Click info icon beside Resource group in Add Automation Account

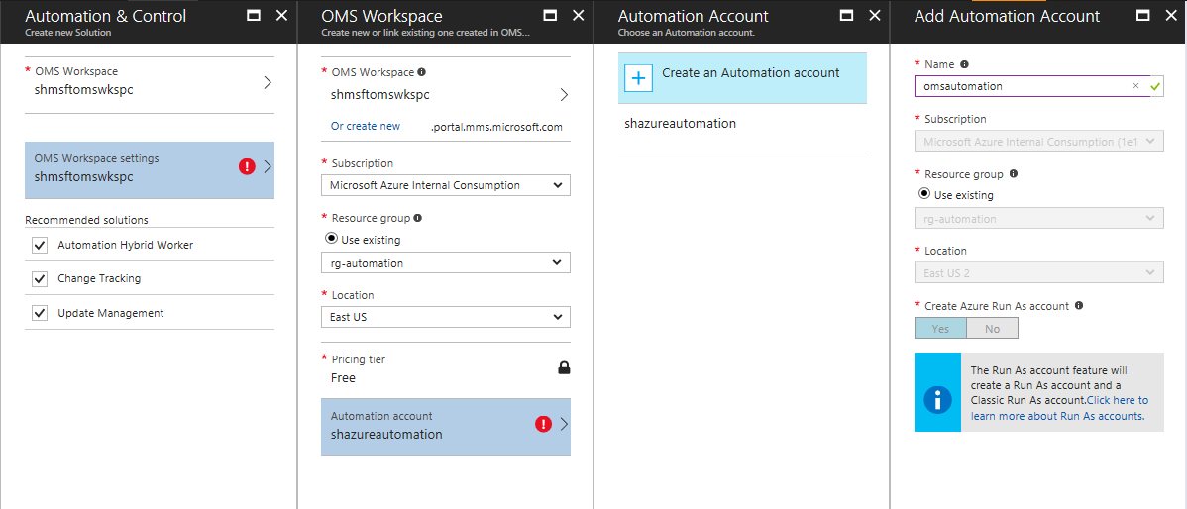1014,174
